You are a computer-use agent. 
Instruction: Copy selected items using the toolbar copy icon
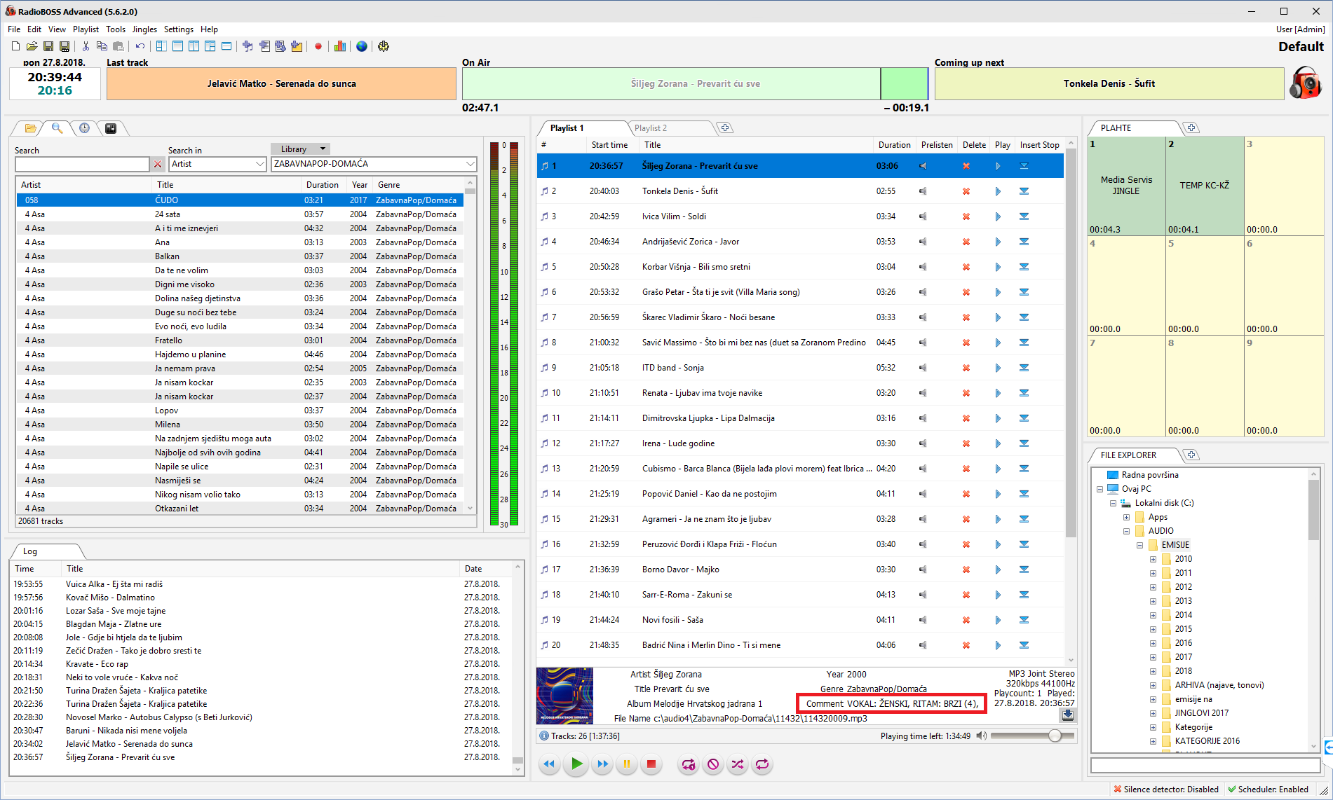coord(102,46)
